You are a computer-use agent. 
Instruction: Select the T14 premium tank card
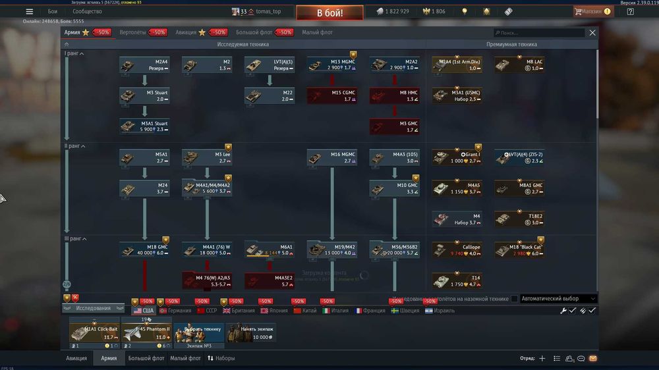(457, 281)
